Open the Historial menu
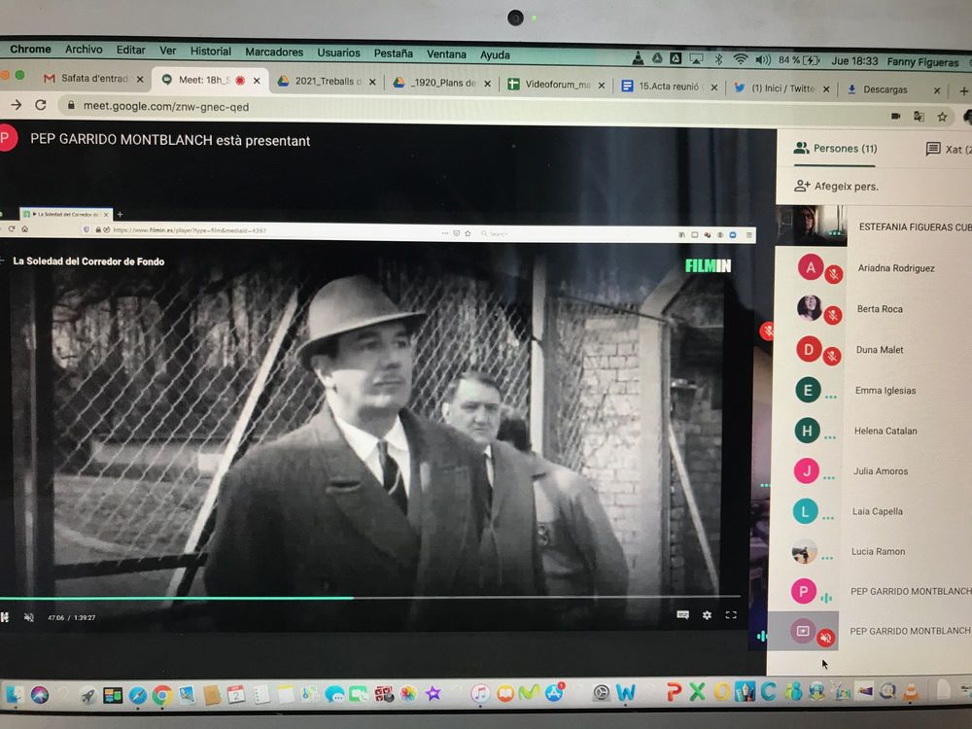 pyautogui.click(x=210, y=52)
